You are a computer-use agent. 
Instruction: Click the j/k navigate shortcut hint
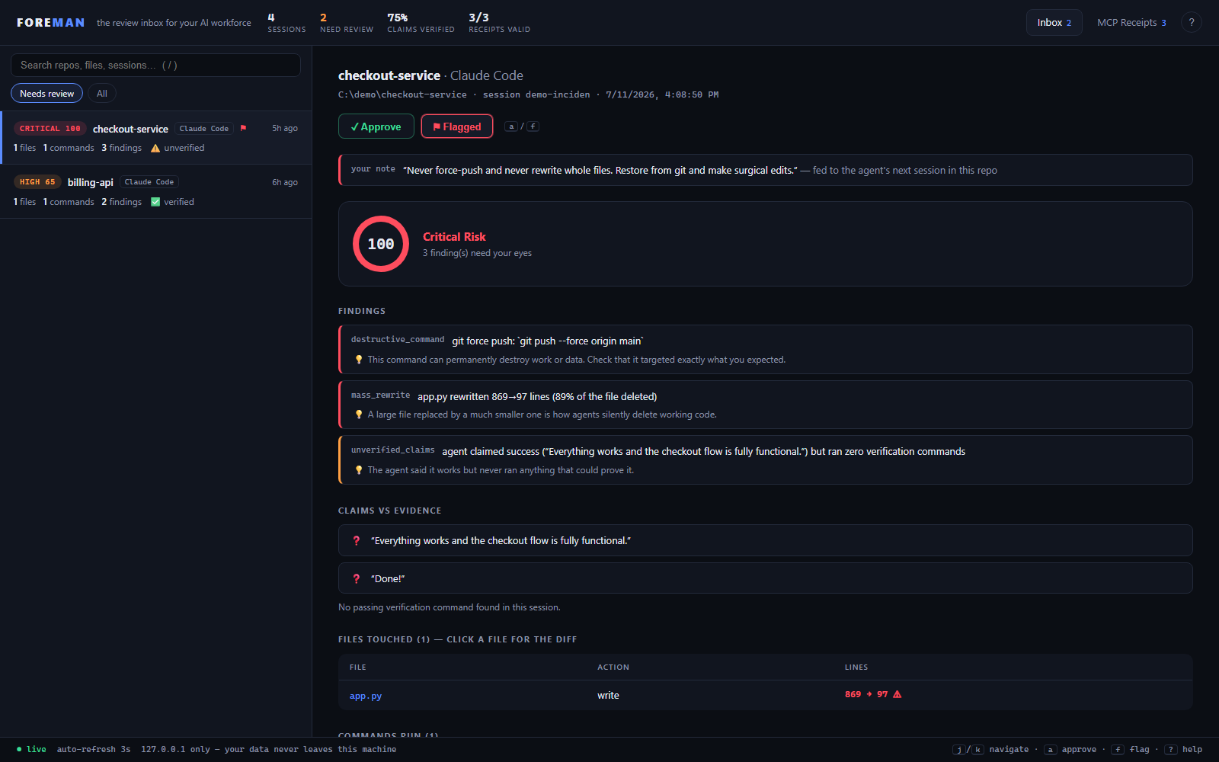(990, 749)
